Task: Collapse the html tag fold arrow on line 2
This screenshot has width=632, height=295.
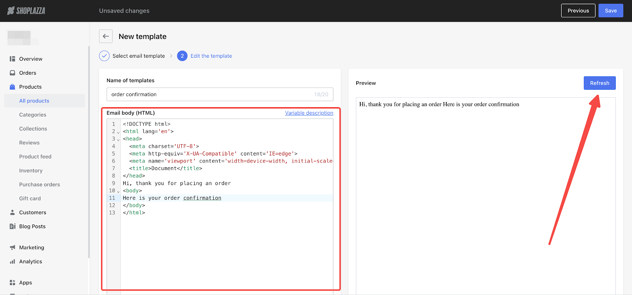Action: (118, 132)
